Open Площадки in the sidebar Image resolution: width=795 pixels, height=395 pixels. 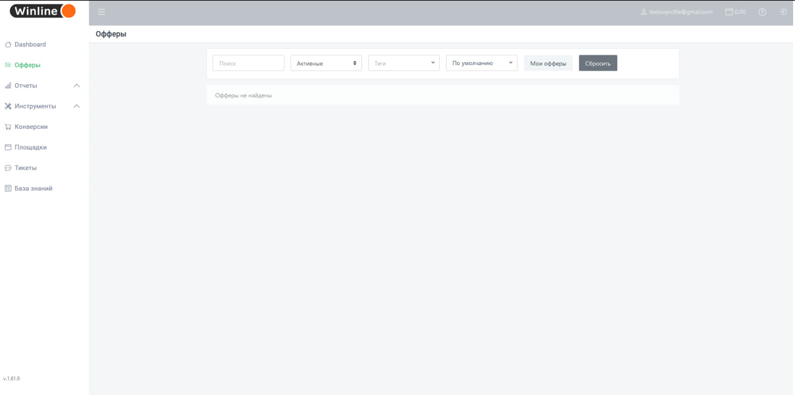click(x=30, y=148)
